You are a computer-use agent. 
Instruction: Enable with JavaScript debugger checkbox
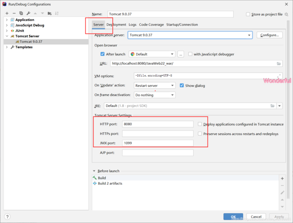(x=190, y=54)
